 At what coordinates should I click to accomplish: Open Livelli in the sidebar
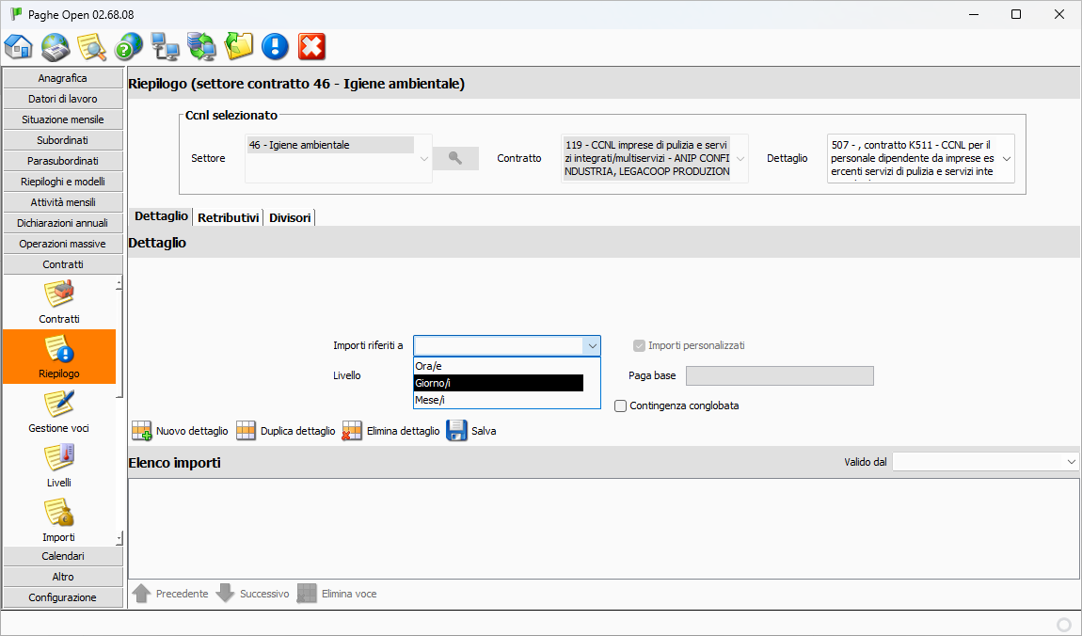point(59,466)
